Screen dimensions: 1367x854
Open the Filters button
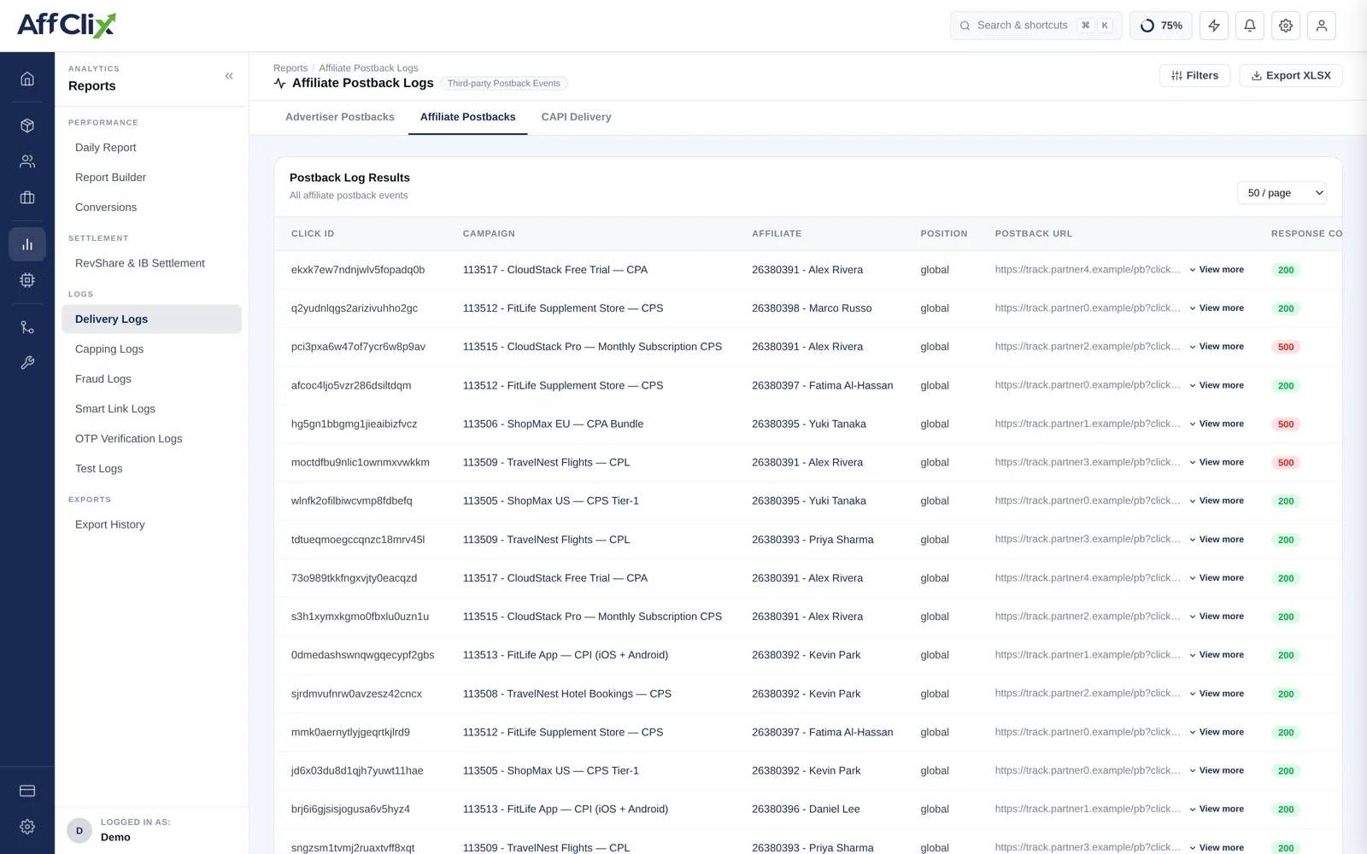[1194, 75]
